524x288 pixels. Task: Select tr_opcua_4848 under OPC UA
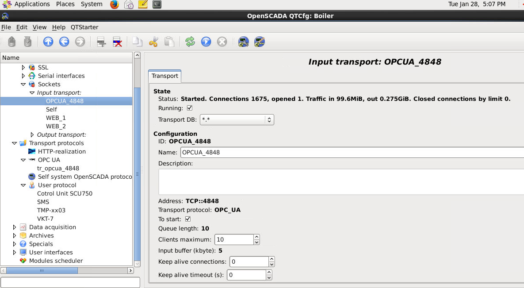point(58,168)
